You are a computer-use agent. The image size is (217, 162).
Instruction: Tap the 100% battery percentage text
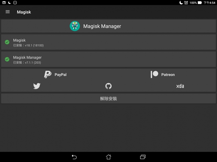[193, 3]
